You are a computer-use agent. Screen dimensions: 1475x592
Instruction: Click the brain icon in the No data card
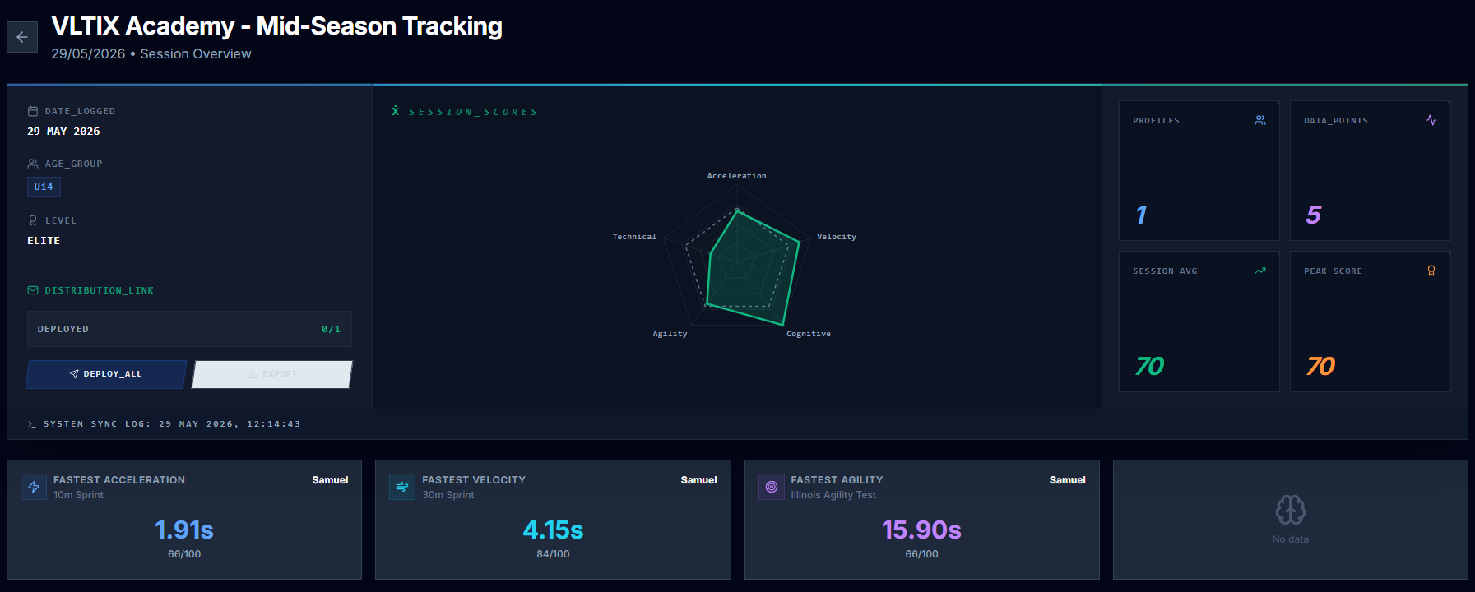tap(1291, 510)
